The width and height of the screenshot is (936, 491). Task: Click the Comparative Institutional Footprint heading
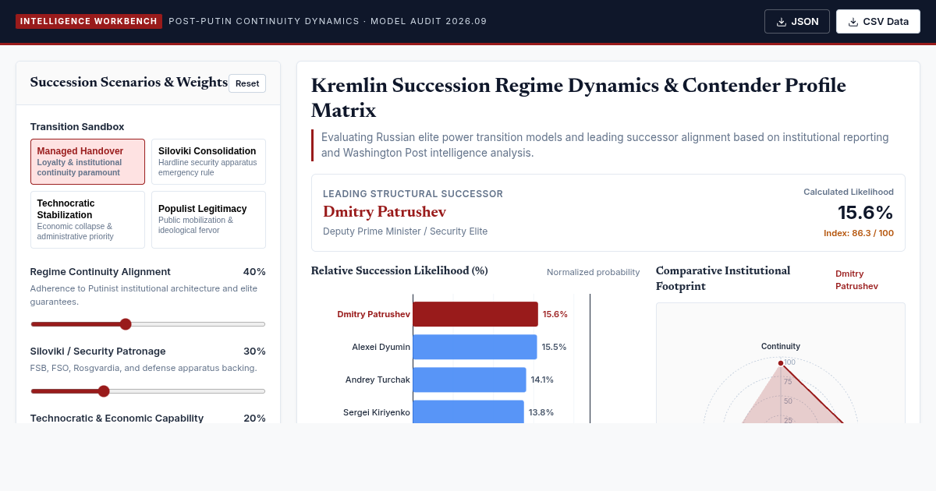coord(723,278)
